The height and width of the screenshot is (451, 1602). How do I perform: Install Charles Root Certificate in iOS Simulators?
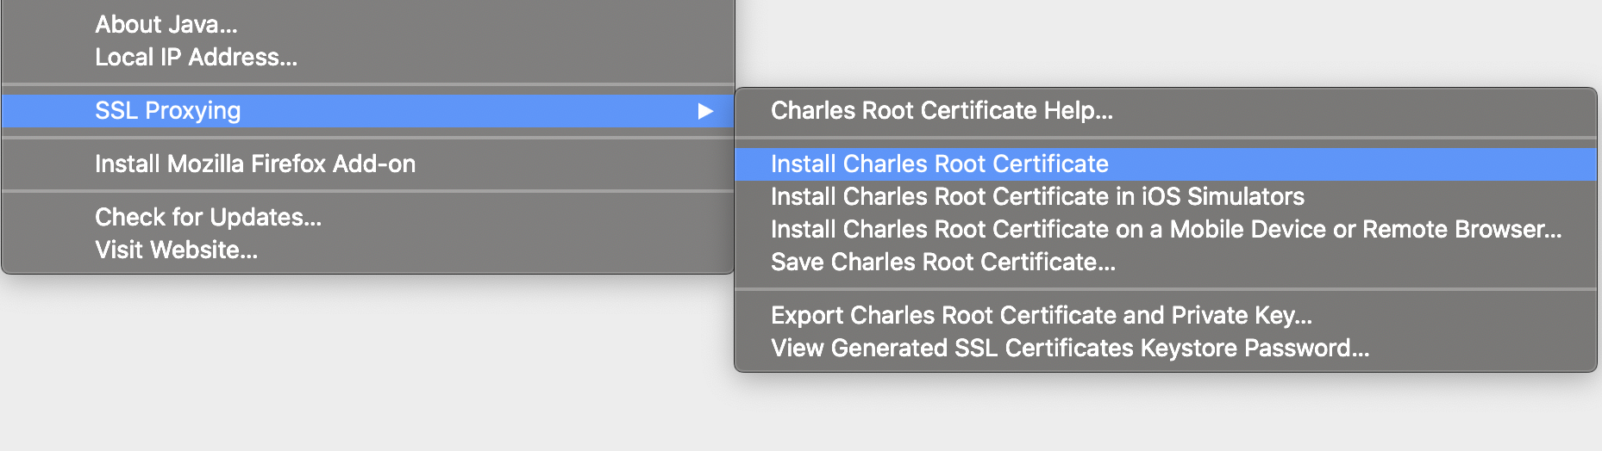[x=1037, y=196]
